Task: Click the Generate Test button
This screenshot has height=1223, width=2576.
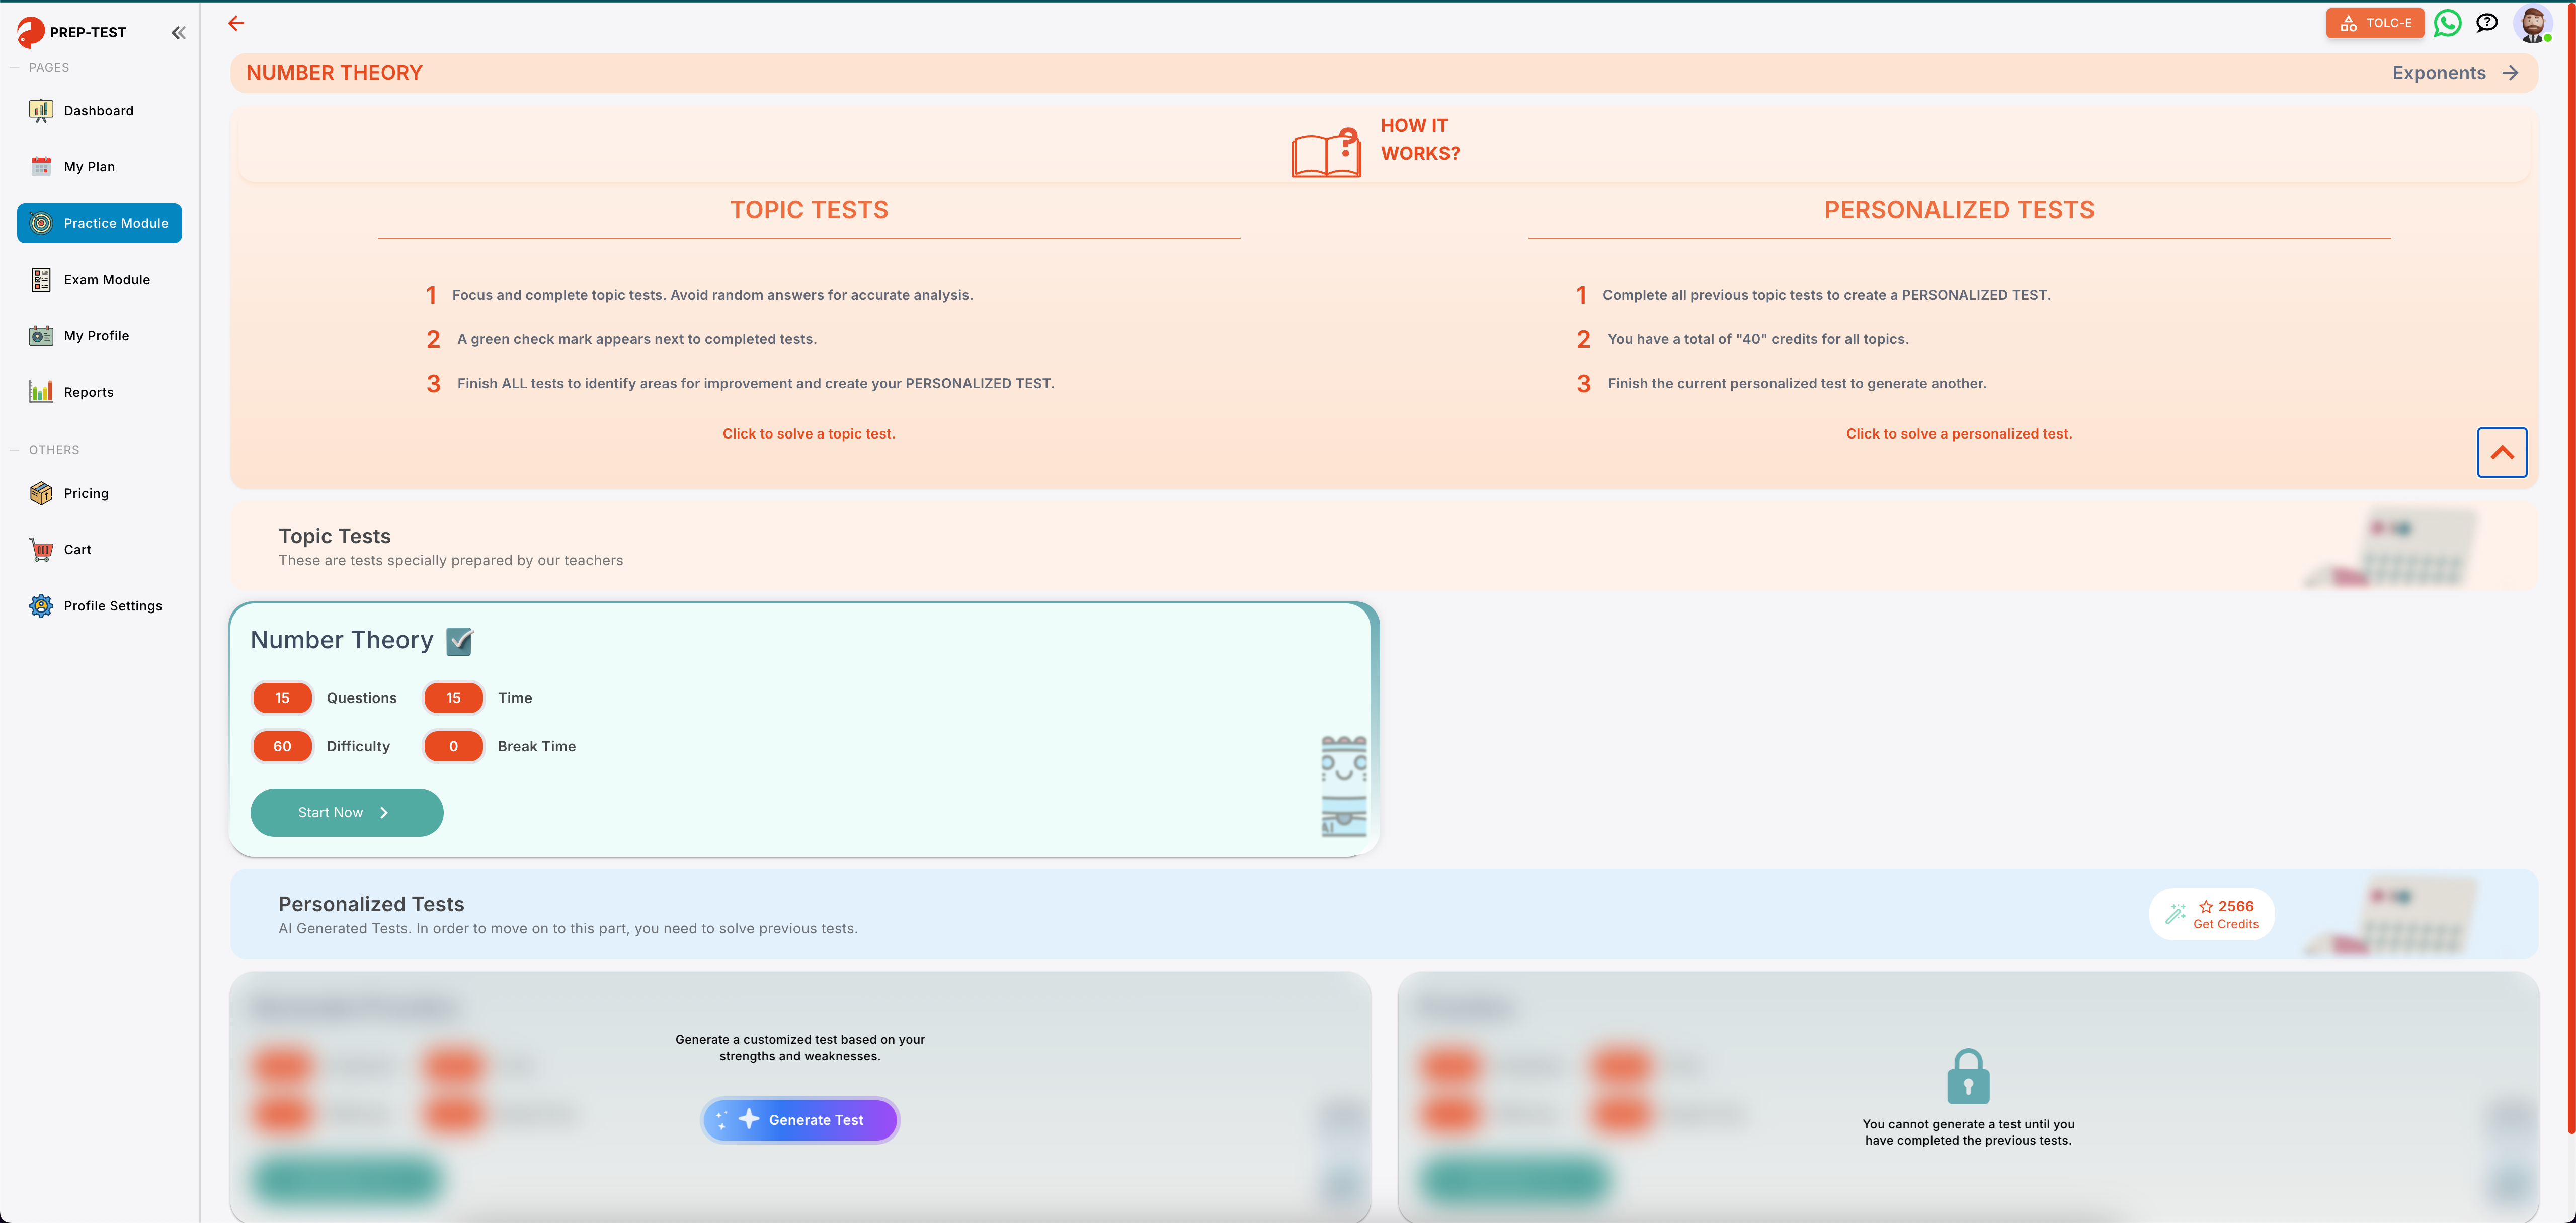Action: [800, 1120]
